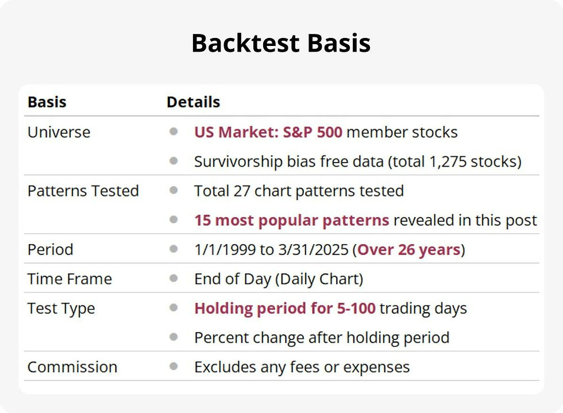Click the bullet beside "Total 27 chart patterns tested"
563x413 pixels.
tap(173, 191)
